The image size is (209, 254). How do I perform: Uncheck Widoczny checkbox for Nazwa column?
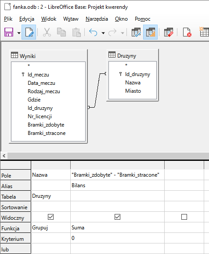pos(50,217)
